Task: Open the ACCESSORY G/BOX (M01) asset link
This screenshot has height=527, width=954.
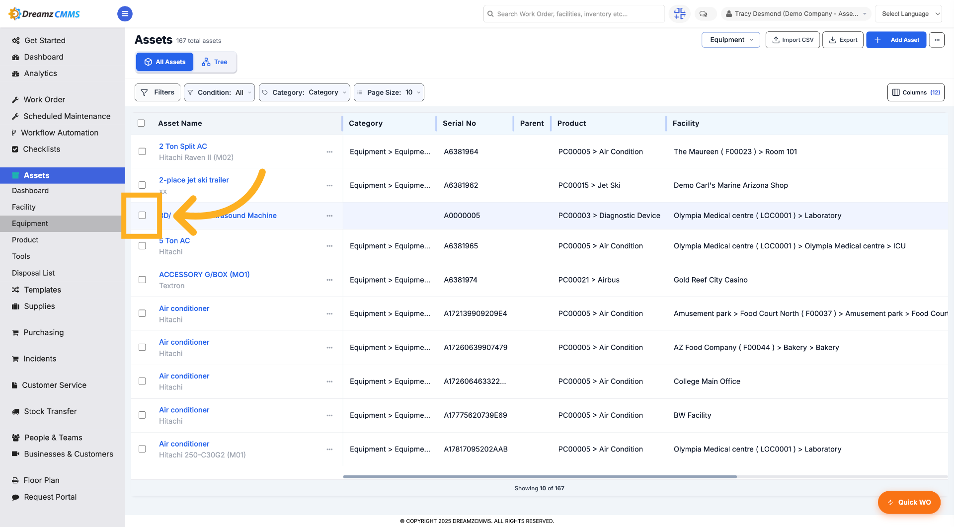Action: click(204, 274)
